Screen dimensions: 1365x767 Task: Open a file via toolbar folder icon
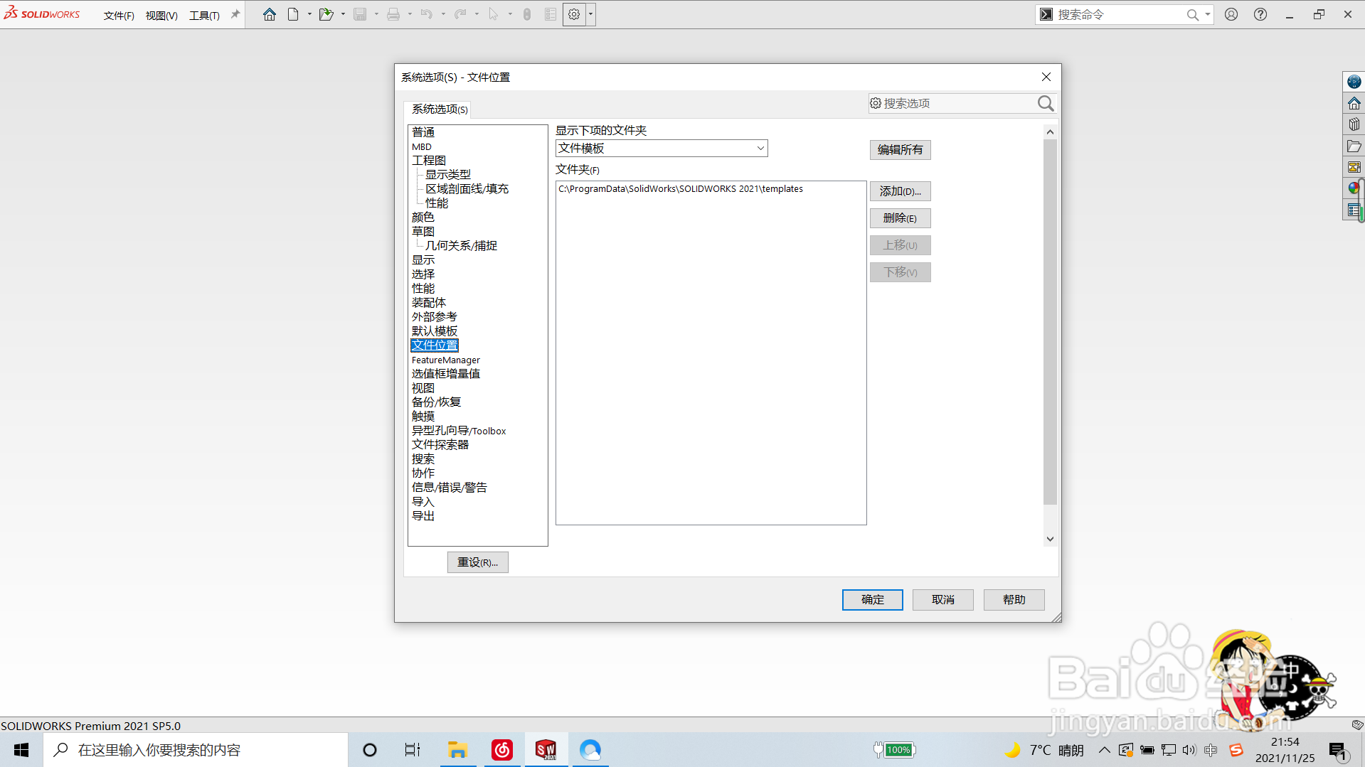click(x=326, y=14)
